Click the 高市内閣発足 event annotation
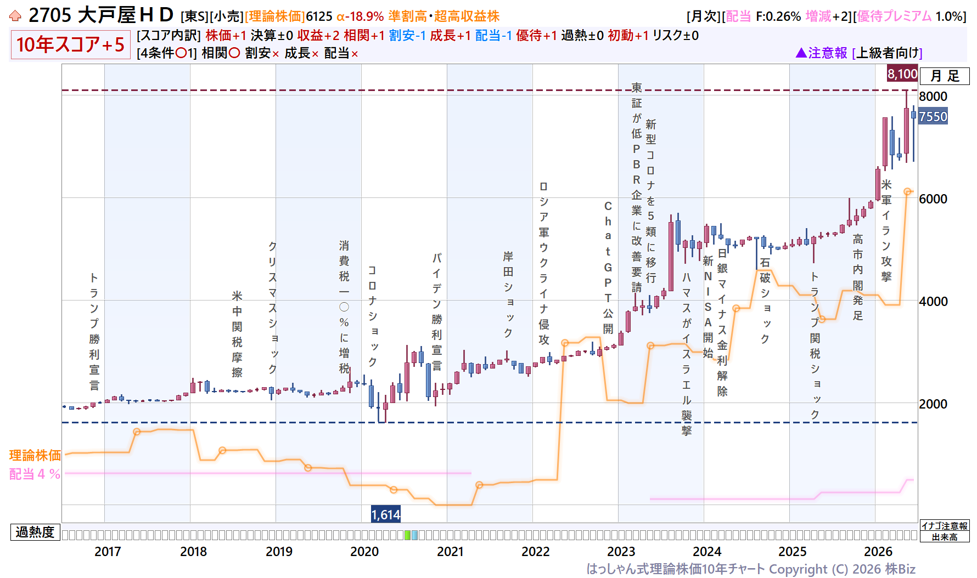 858,277
